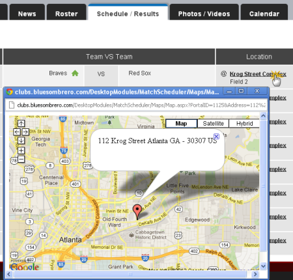Click the horizontal scrollbar right arrow
Image resolution: width=293 pixels, height=280 pixels.
coord(255,274)
